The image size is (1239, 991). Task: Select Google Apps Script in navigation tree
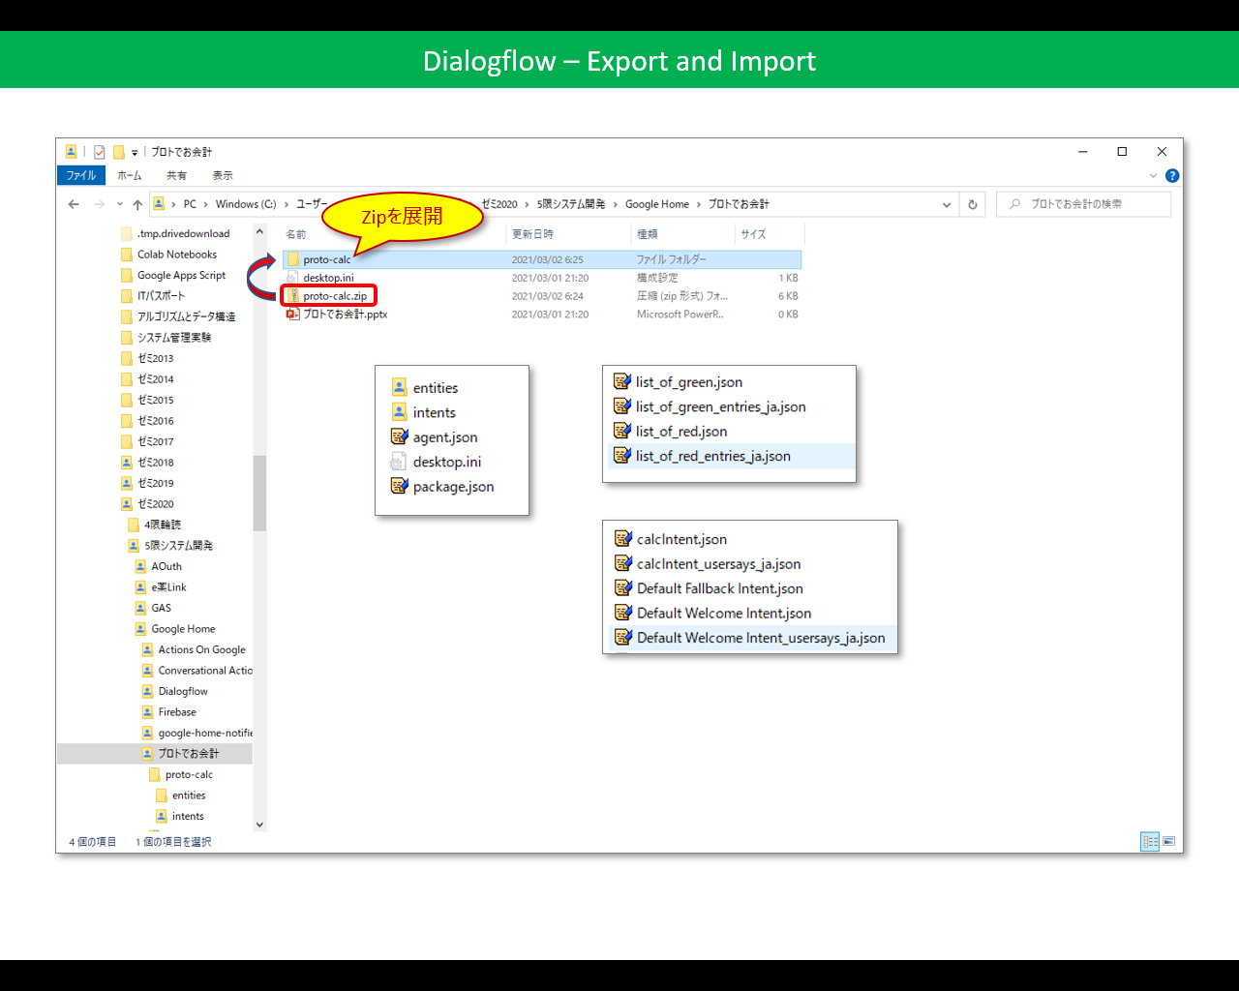pos(181,275)
